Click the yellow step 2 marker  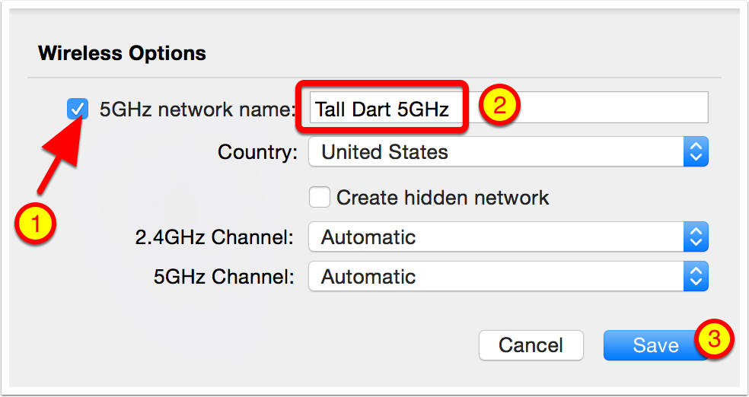(x=499, y=106)
